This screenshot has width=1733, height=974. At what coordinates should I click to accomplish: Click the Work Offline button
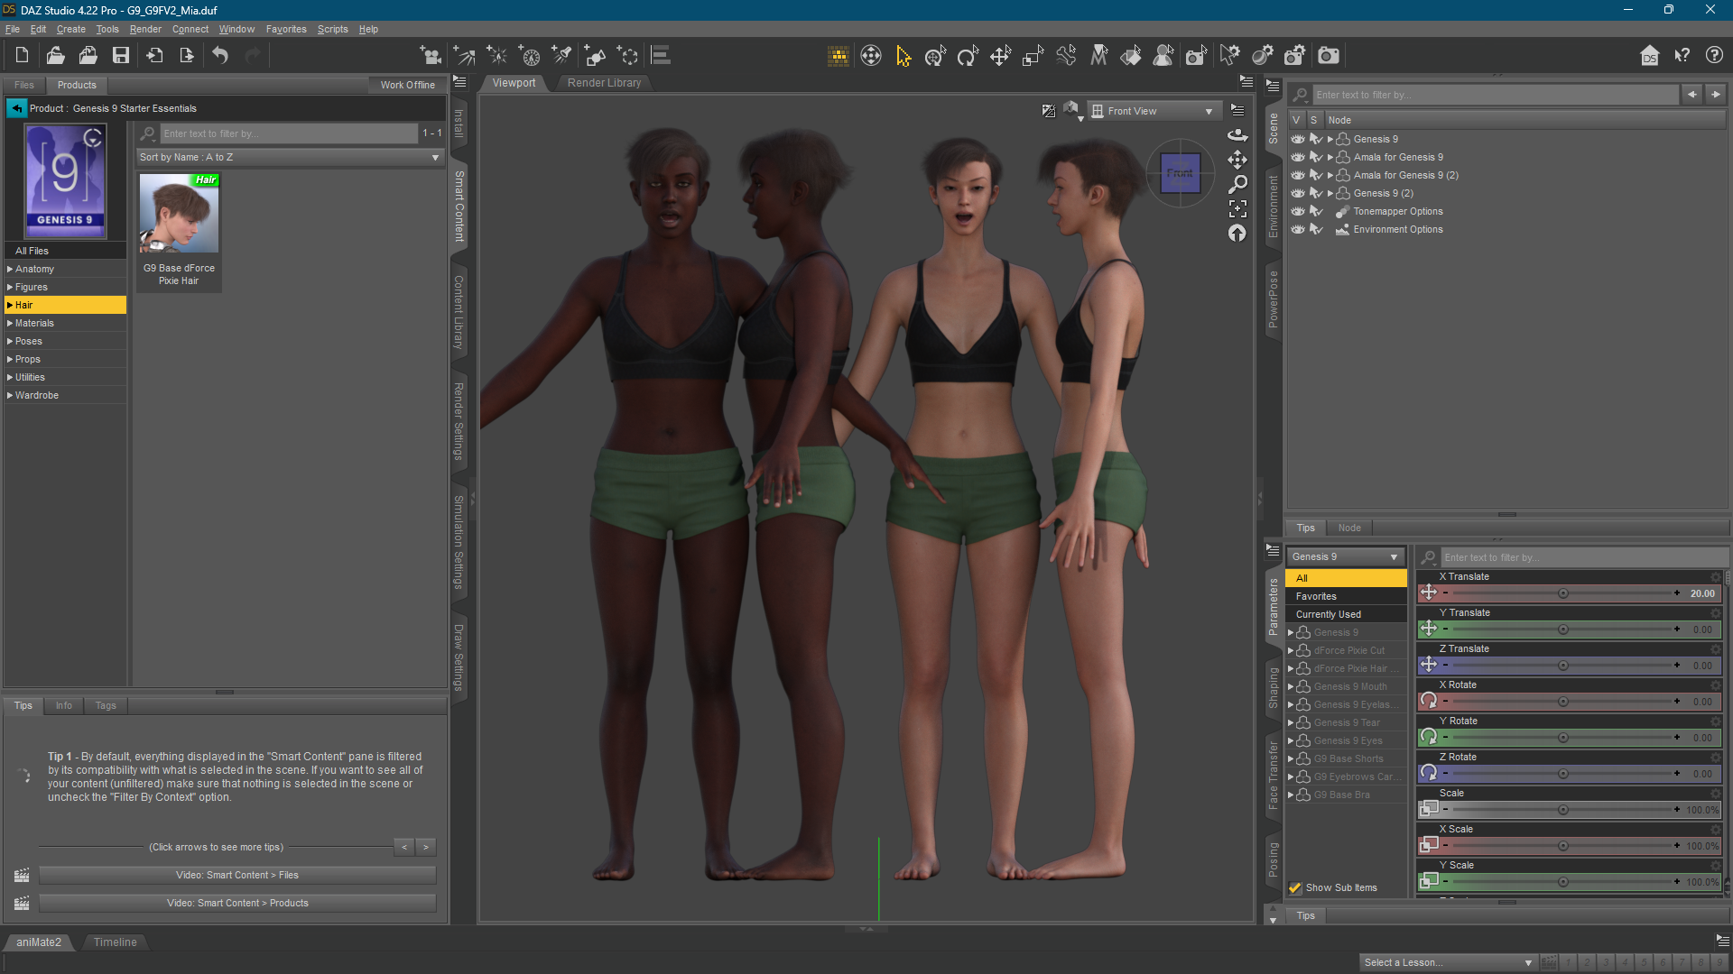407,85
